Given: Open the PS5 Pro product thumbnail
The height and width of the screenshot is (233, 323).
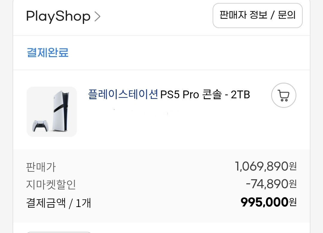Looking at the screenshot, I should (x=52, y=112).
